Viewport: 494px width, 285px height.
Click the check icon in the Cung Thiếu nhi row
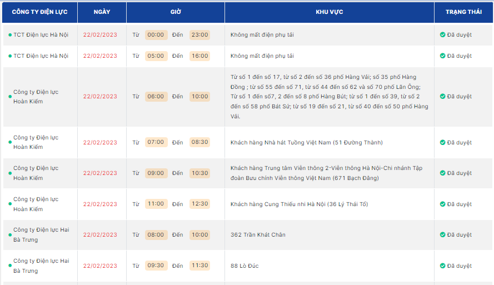442,204
